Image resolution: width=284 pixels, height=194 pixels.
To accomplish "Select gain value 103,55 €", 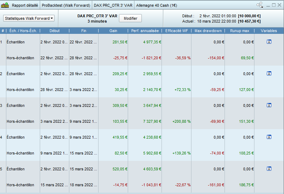I will click(x=120, y=121).
